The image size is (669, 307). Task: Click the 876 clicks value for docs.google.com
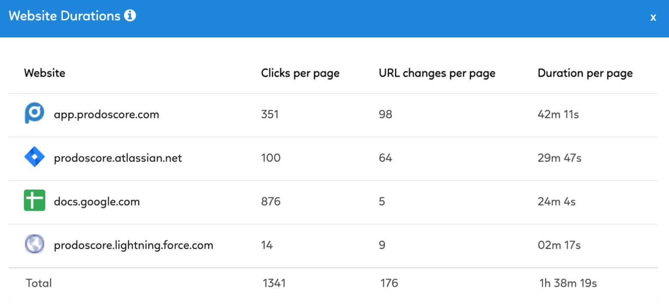pyautogui.click(x=270, y=201)
